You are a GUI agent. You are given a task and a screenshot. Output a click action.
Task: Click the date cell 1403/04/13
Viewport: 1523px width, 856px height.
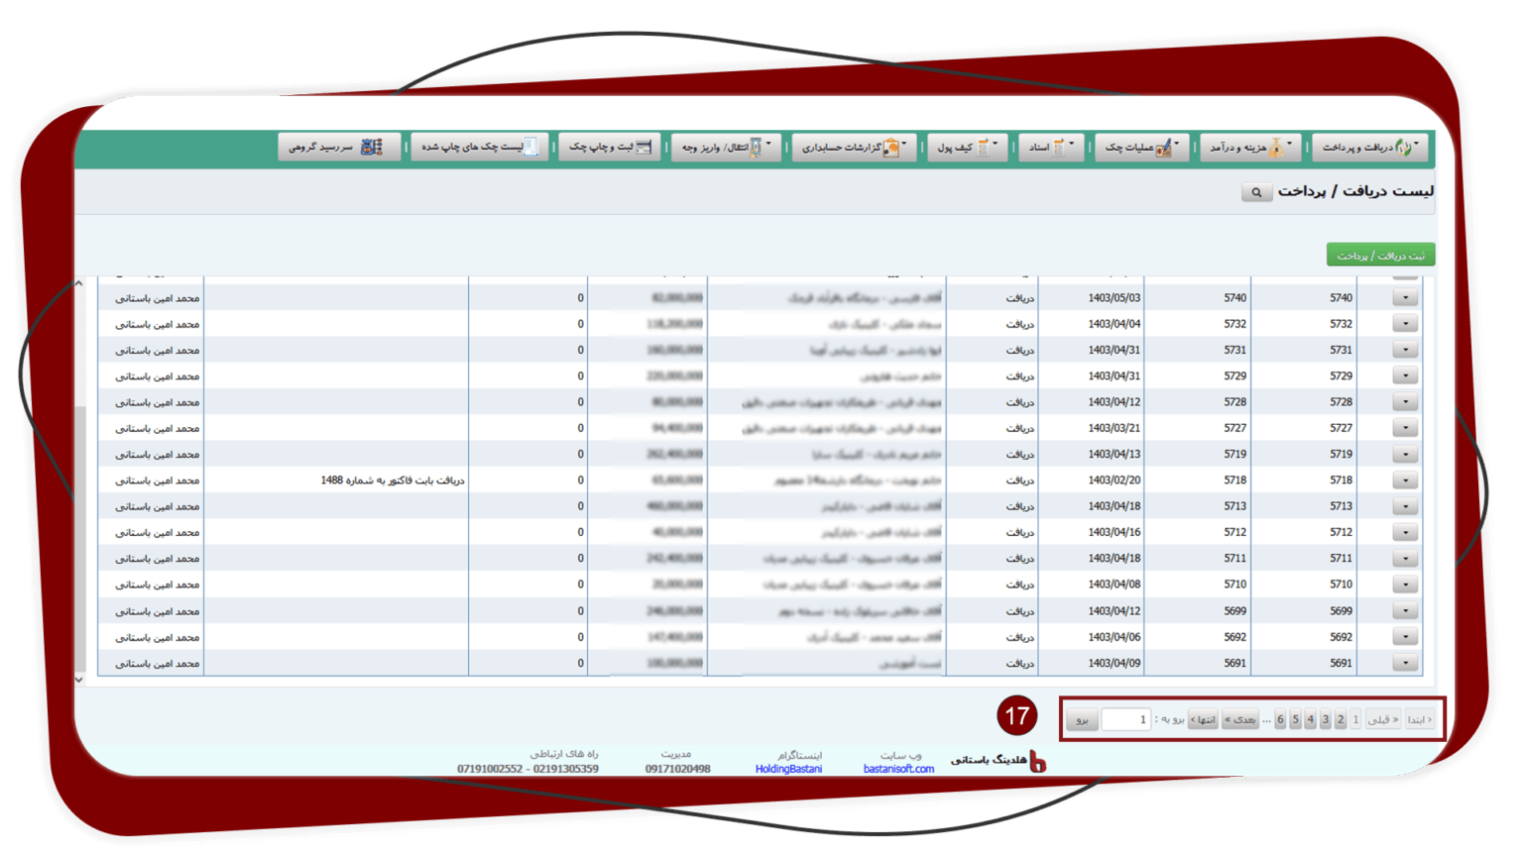click(x=1113, y=454)
